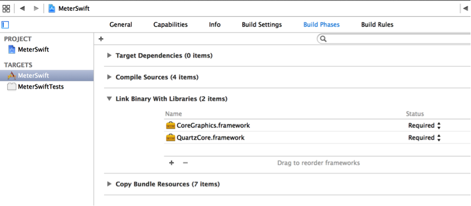The height and width of the screenshot is (206, 471).
Task: Open the General tab
Action: [x=120, y=24]
